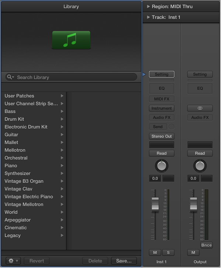
Task: Click the Delete button
Action: coord(95,261)
